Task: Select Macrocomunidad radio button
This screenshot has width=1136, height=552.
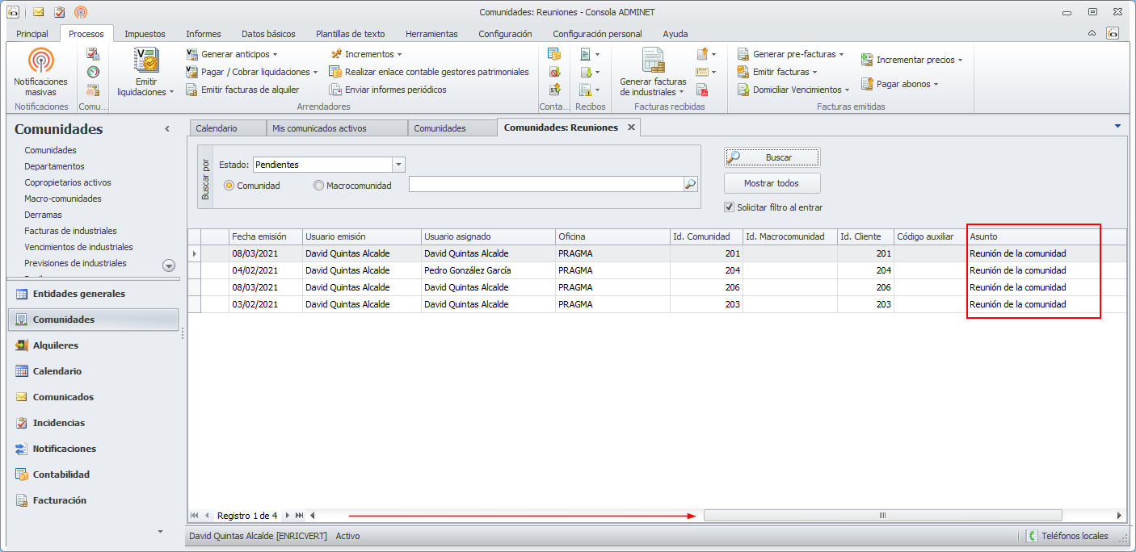Action: click(318, 186)
